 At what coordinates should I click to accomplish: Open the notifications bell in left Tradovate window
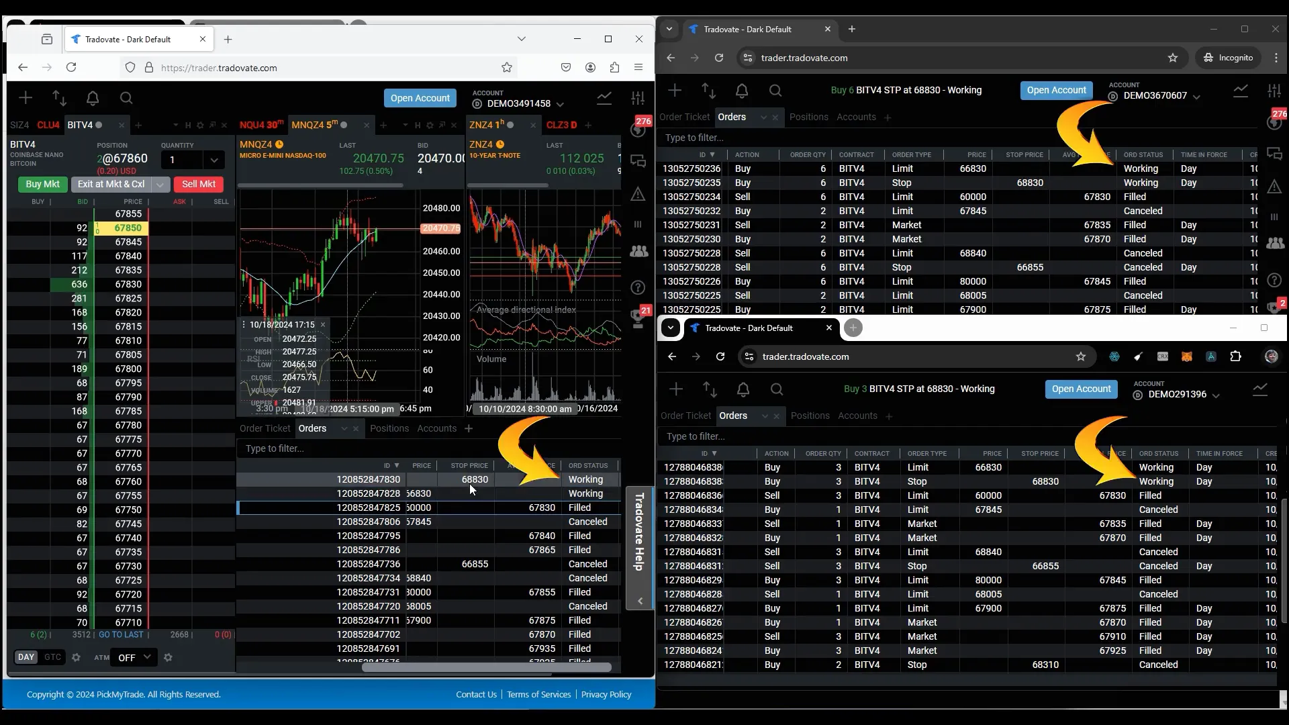(x=93, y=98)
